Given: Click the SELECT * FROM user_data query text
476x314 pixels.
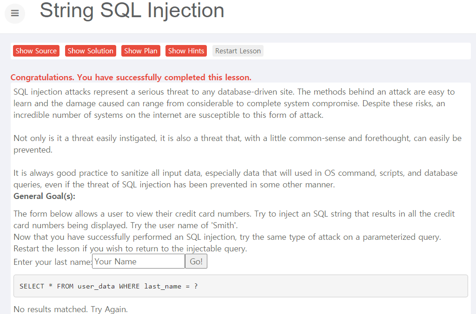Looking at the screenshot, I should point(107,286).
